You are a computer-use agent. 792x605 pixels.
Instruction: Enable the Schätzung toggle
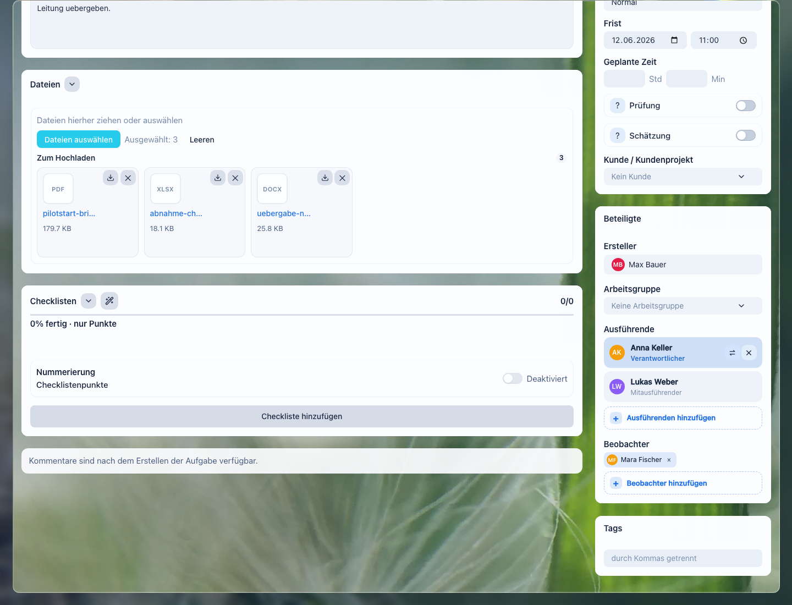746,135
